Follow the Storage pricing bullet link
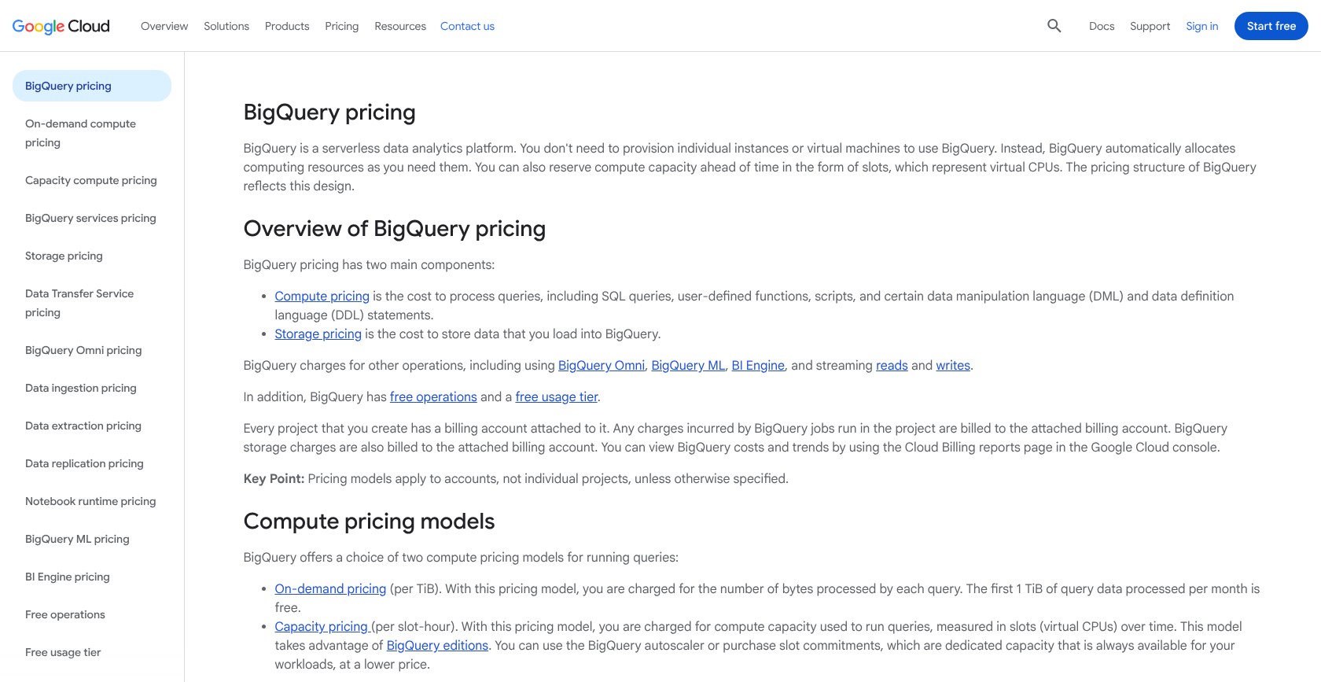 pyautogui.click(x=318, y=334)
